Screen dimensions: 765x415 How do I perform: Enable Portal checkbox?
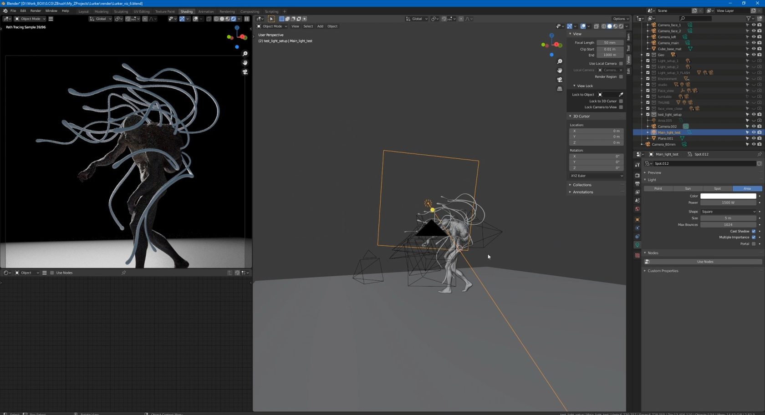pos(754,244)
